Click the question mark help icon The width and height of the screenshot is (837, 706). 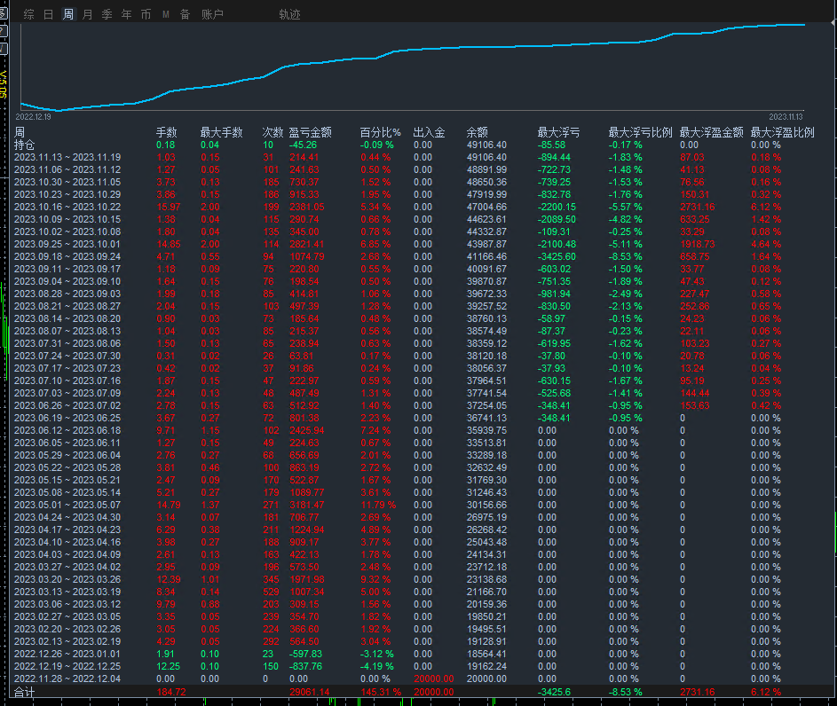[3, 30]
